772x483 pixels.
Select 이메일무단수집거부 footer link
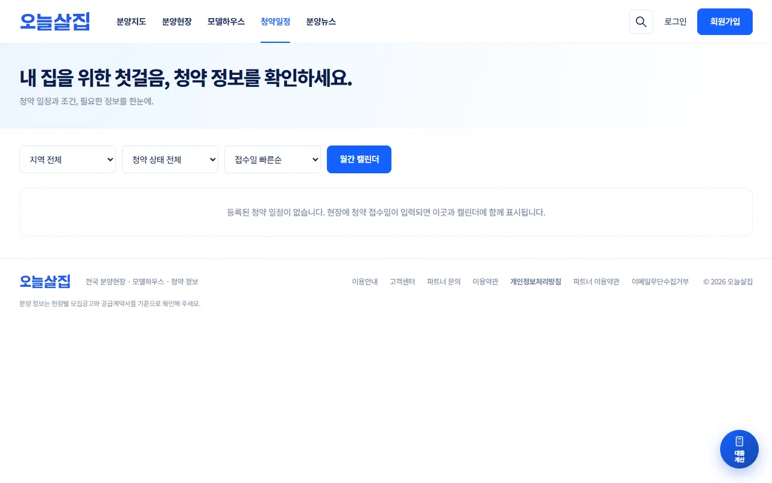coord(660,282)
